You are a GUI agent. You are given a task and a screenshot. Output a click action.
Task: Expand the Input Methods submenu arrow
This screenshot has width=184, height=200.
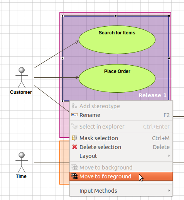[x=169, y=190]
